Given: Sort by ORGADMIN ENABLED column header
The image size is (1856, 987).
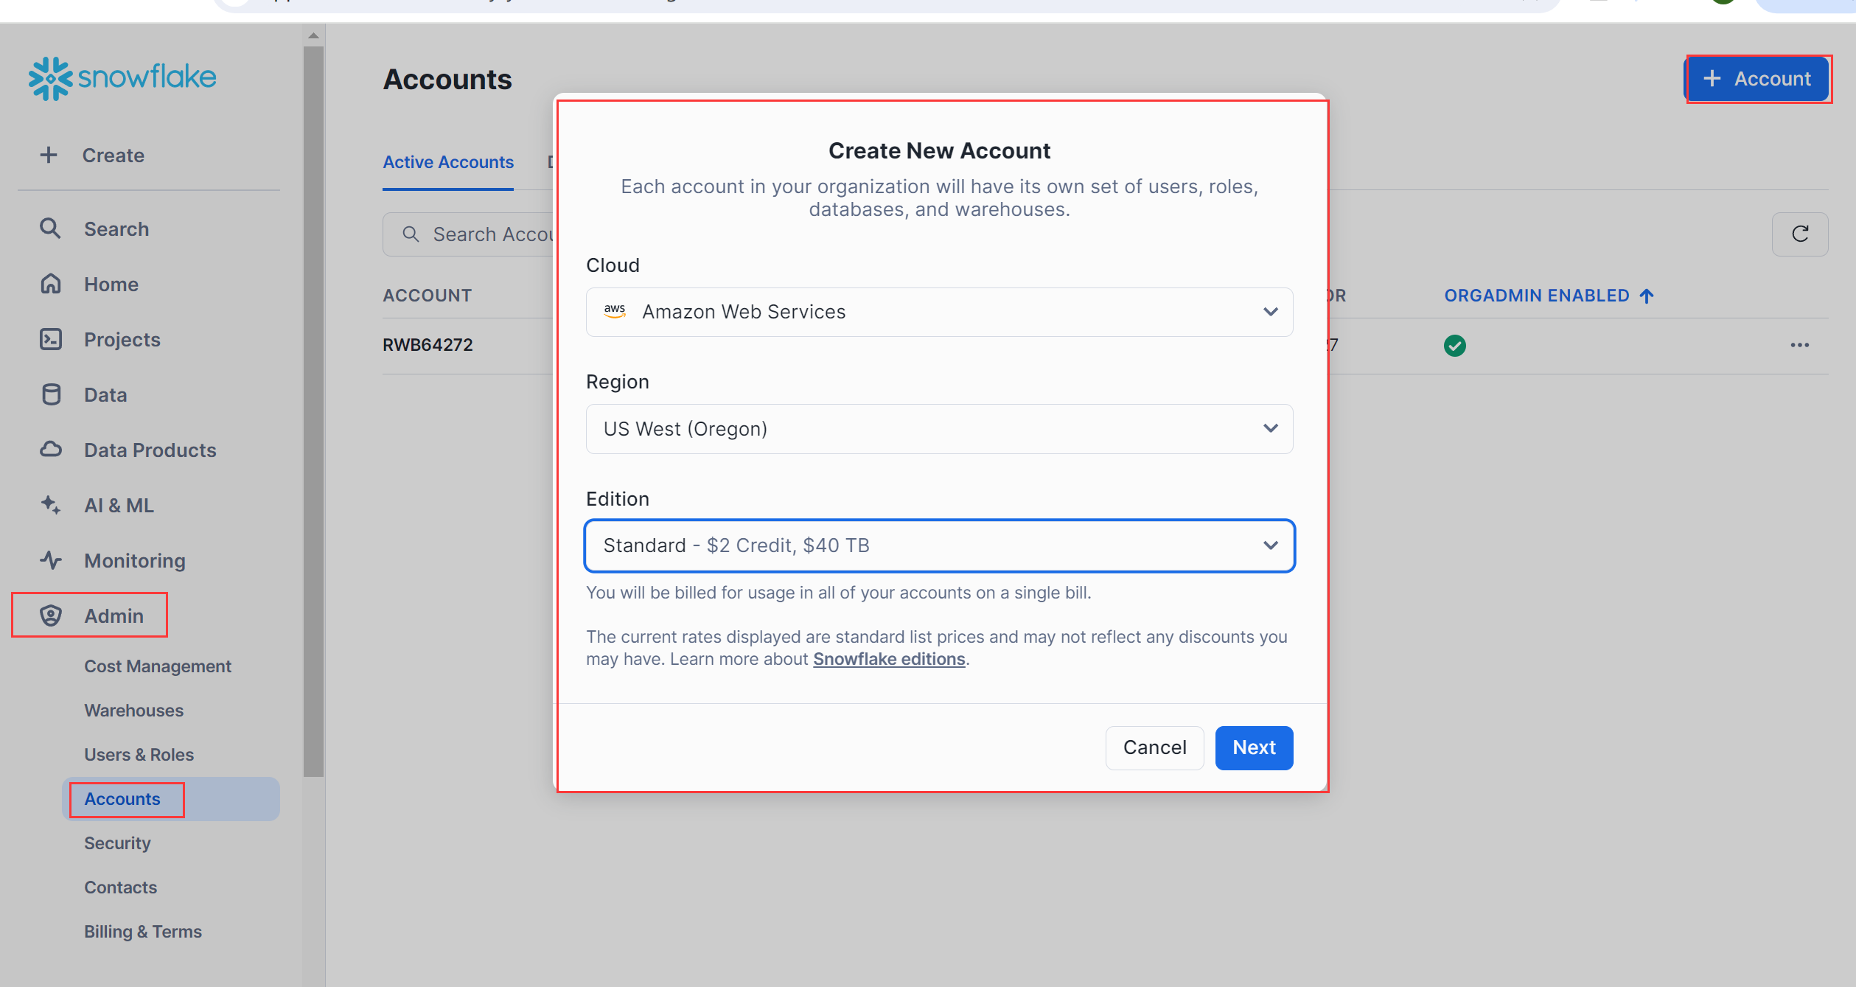Looking at the screenshot, I should [x=1536, y=296].
